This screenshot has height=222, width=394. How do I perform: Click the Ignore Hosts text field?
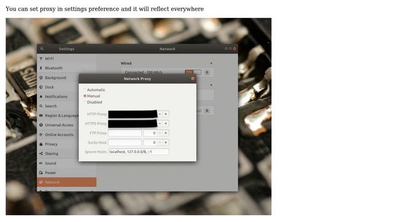tap(139, 152)
